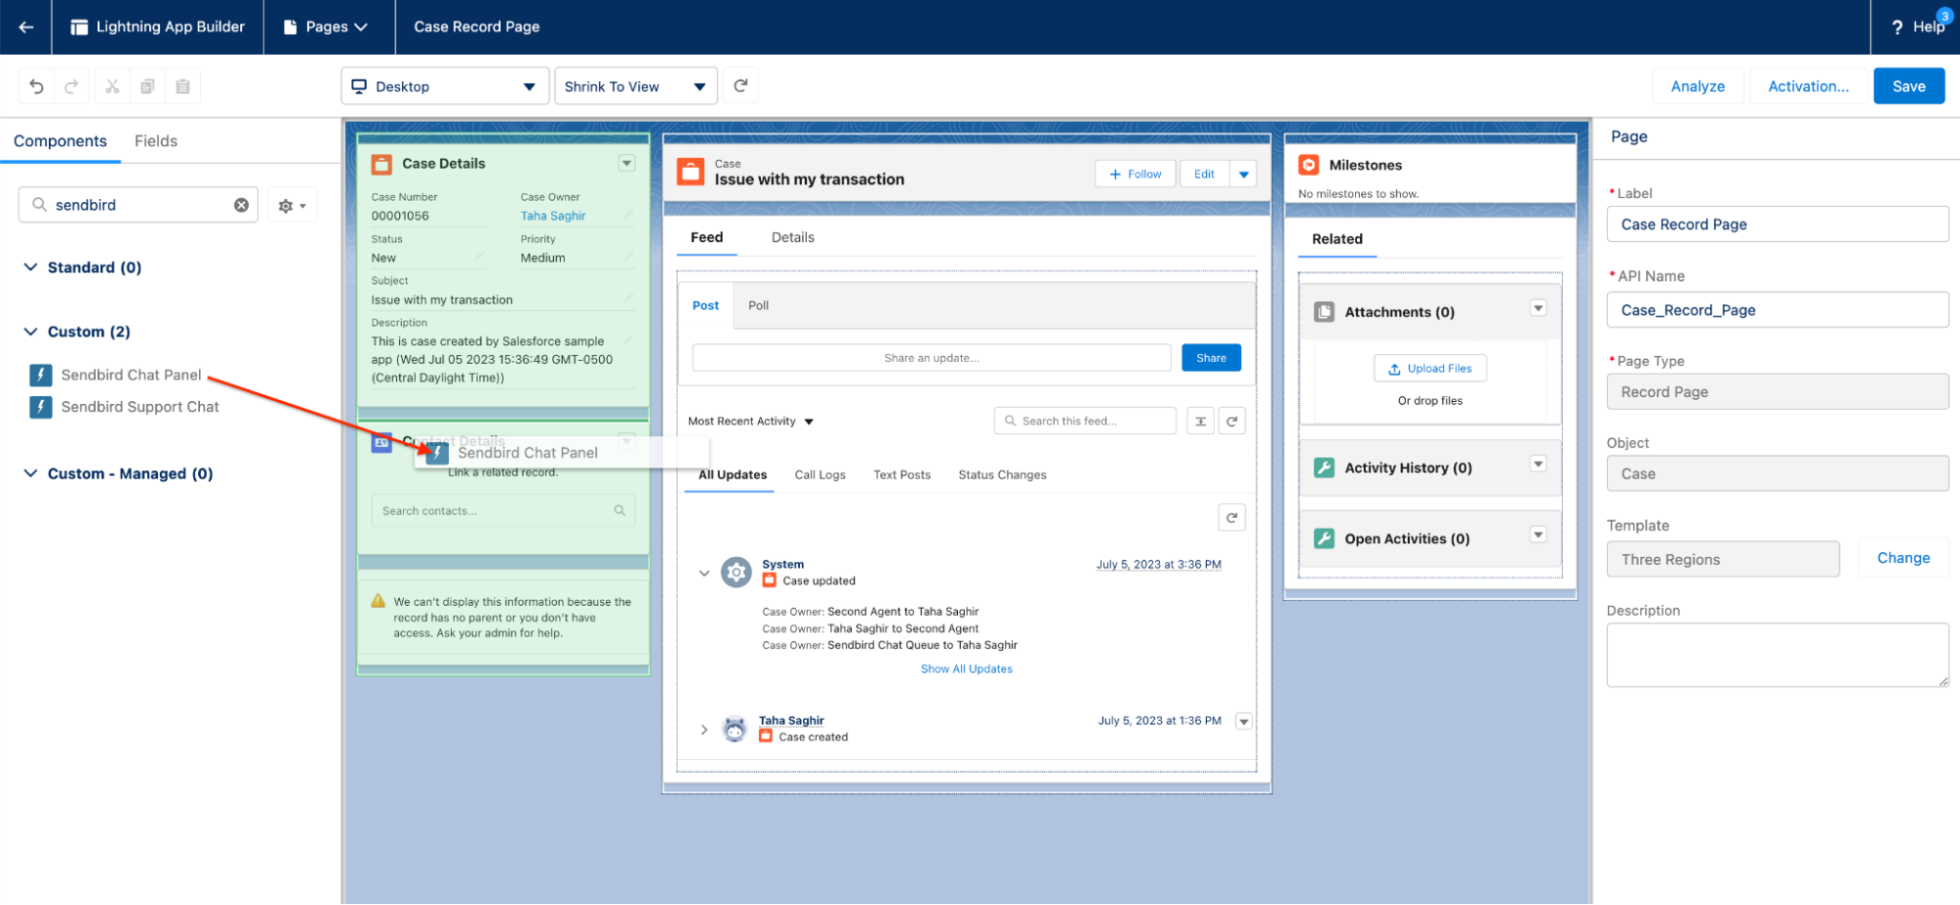Image resolution: width=1960 pixels, height=905 pixels.
Task: Click the Label input field
Action: click(x=1777, y=225)
